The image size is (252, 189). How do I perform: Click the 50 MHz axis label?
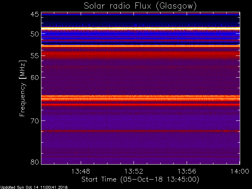coord(35,34)
